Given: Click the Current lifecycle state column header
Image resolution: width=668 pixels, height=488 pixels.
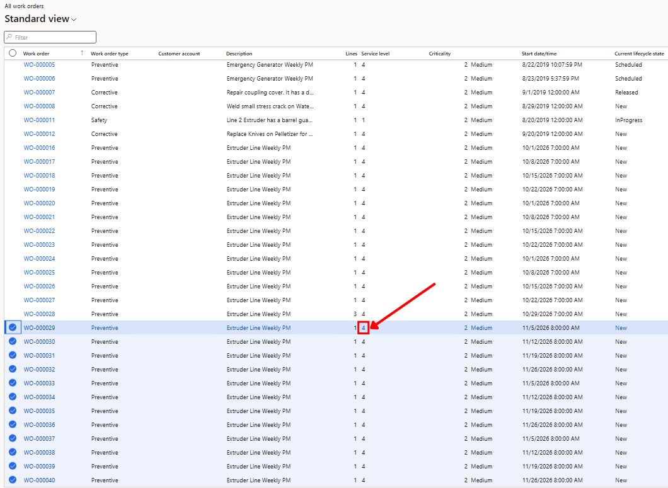Looking at the screenshot, I should tap(639, 54).
